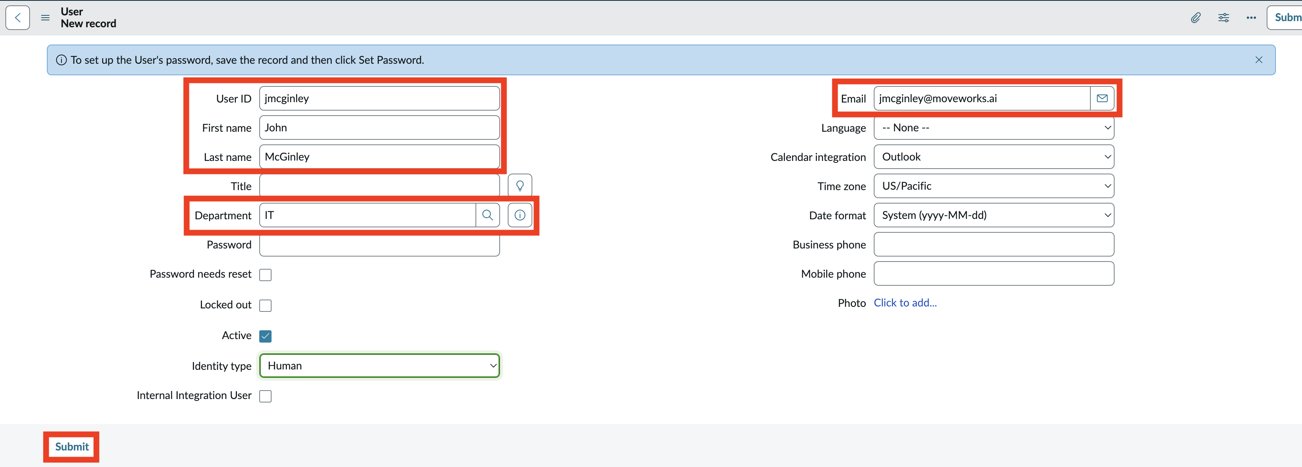1302x467 pixels.
Task: Check the Password needs reset box
Action: click(x=265, y=275)
